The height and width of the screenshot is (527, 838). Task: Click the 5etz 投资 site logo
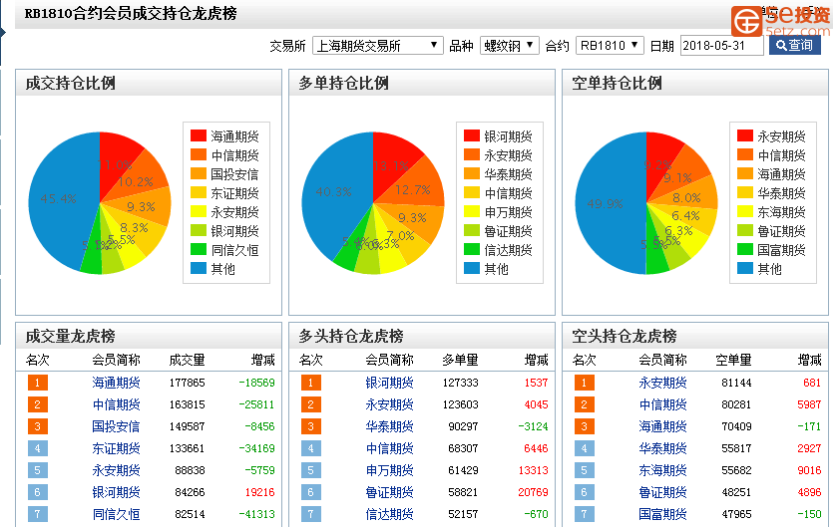click(781, 21)
